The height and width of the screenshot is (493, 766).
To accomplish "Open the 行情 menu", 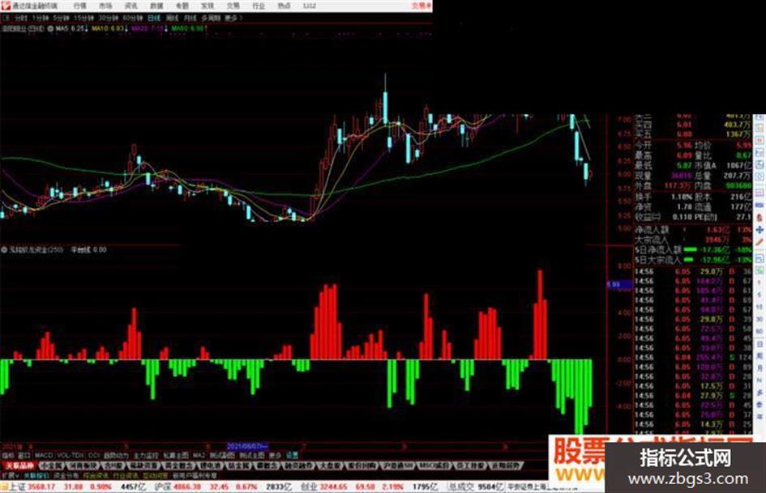I will tap(80, 6).
